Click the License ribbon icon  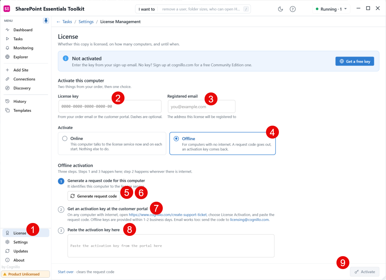7,233
